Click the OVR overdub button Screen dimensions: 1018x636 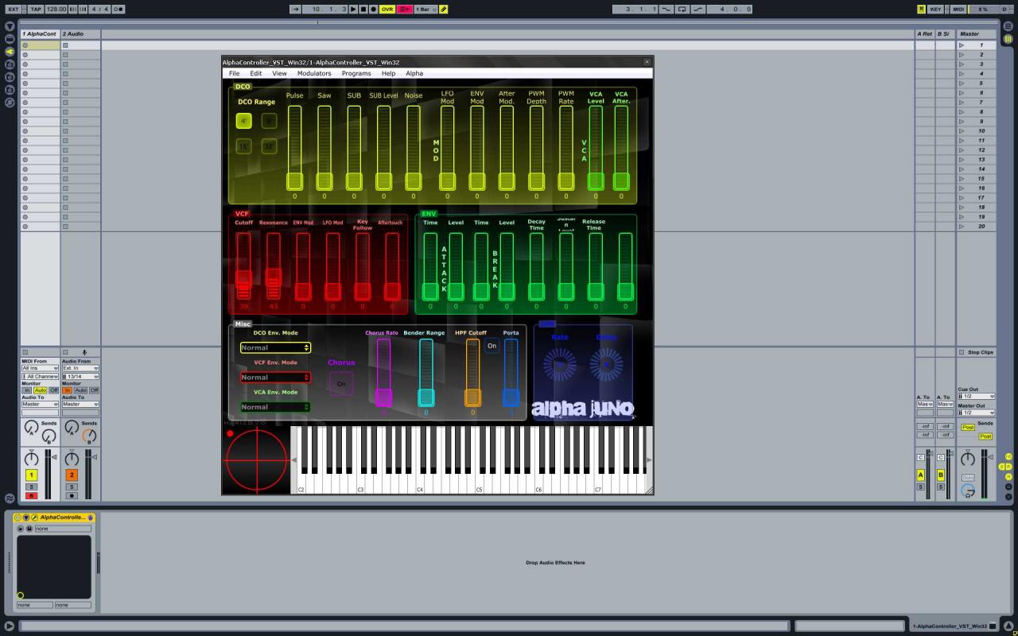[387, 9]
